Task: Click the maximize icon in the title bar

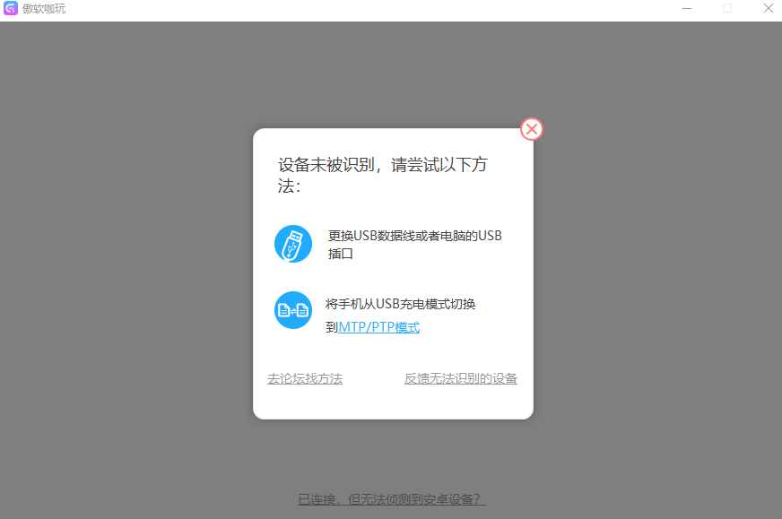Action: pos(726,8)
